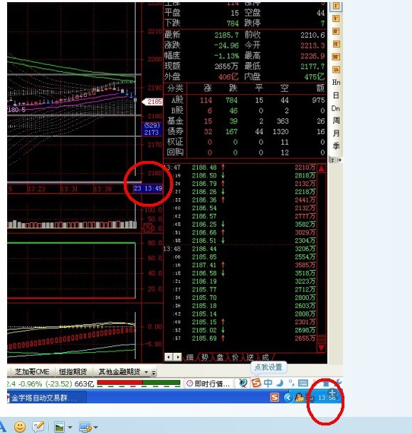This screenshot has width=412, height=434.
Task: Click the 债券 category row label
Action: click(x=175, y=131)
